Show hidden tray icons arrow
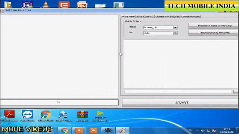This screenshot has width=239, height=134. coord(197,131)
